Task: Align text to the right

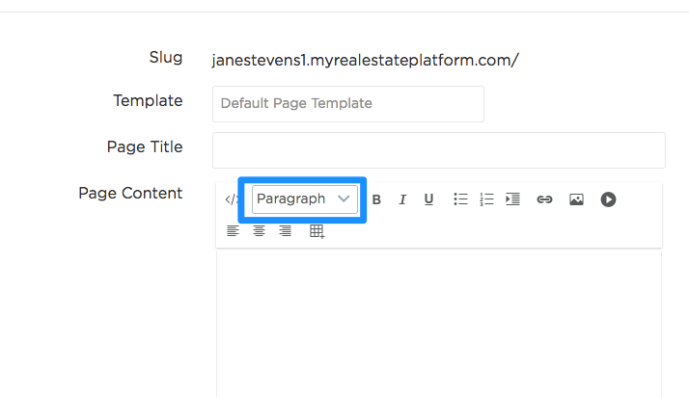Action: (x=286, y=230)
